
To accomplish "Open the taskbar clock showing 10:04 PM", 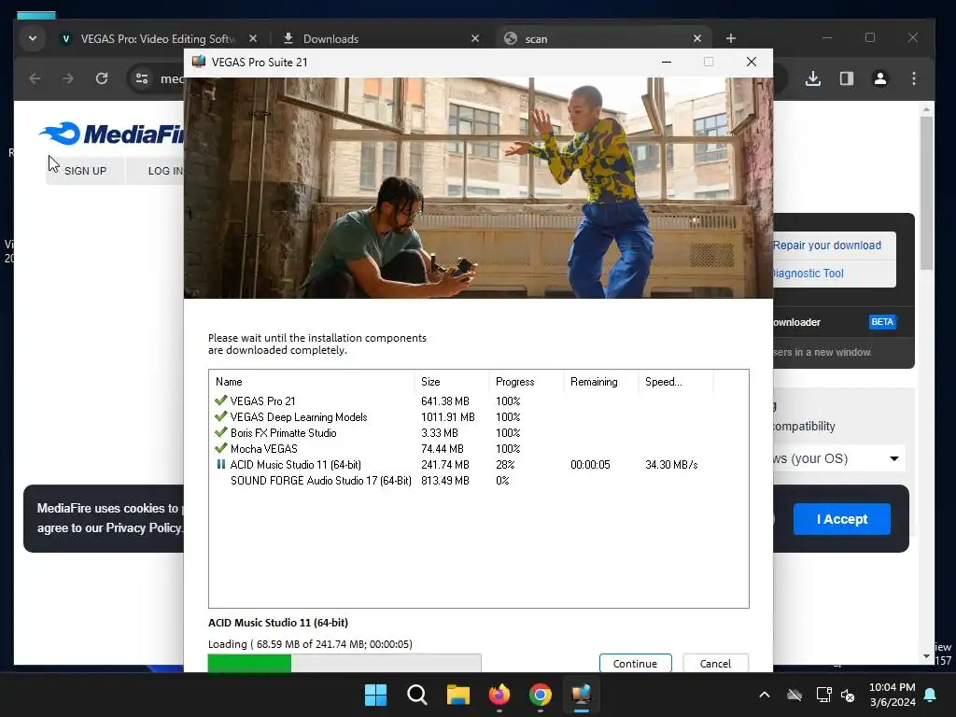I will click(x=892, y=695).
